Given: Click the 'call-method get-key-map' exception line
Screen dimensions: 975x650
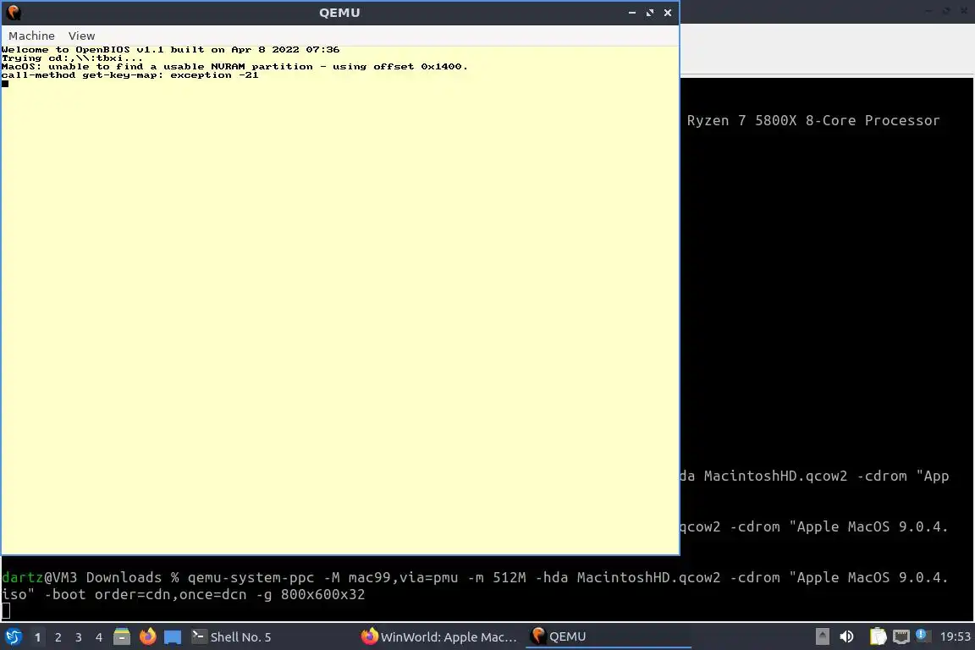Looking at the screenshot, I should coord(130,75).
